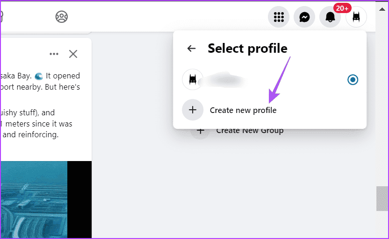The image size is (389, 239).
Task: Click the batman profile avatar in the list
Action: point(193,79)
